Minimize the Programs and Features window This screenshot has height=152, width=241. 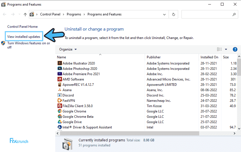210,4
